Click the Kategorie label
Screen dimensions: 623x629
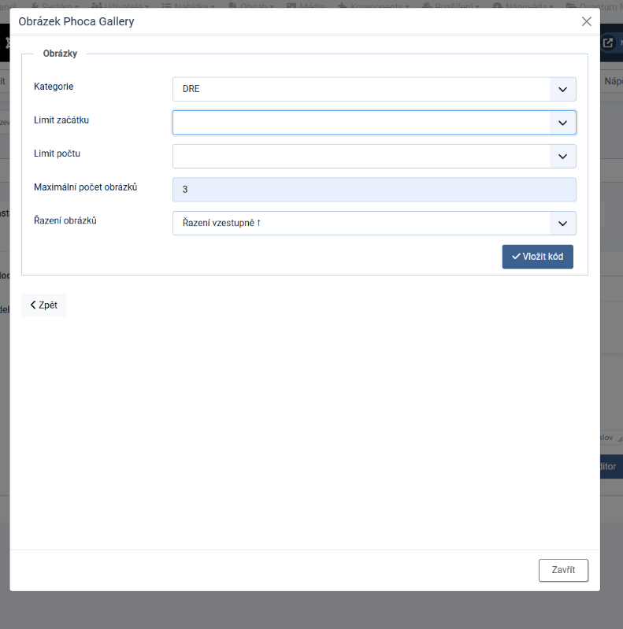pos(54,86)
